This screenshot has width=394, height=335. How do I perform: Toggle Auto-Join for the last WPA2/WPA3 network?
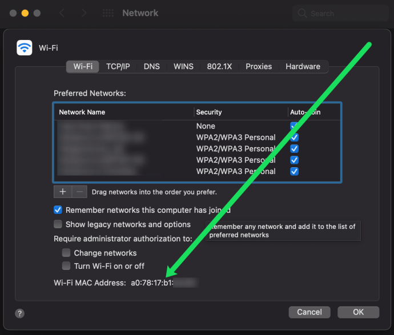coord(294,172)
